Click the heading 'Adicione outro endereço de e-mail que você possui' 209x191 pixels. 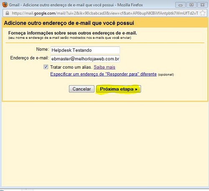click(69, 23)
